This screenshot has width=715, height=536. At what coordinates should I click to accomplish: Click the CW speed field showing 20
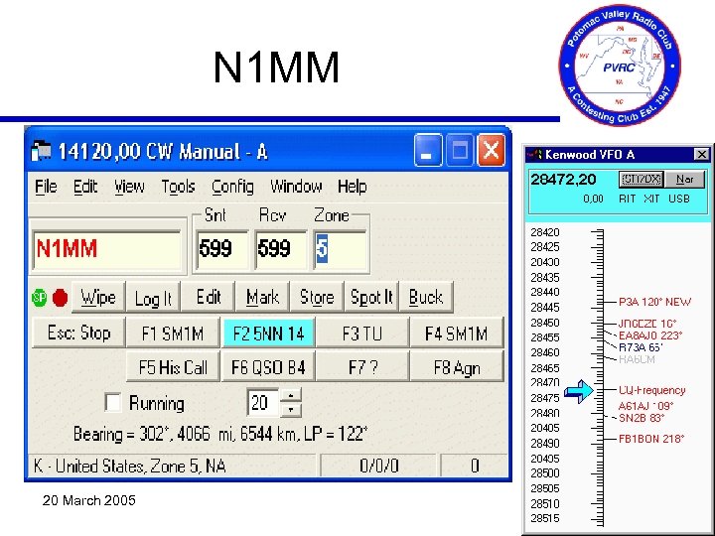263,403
